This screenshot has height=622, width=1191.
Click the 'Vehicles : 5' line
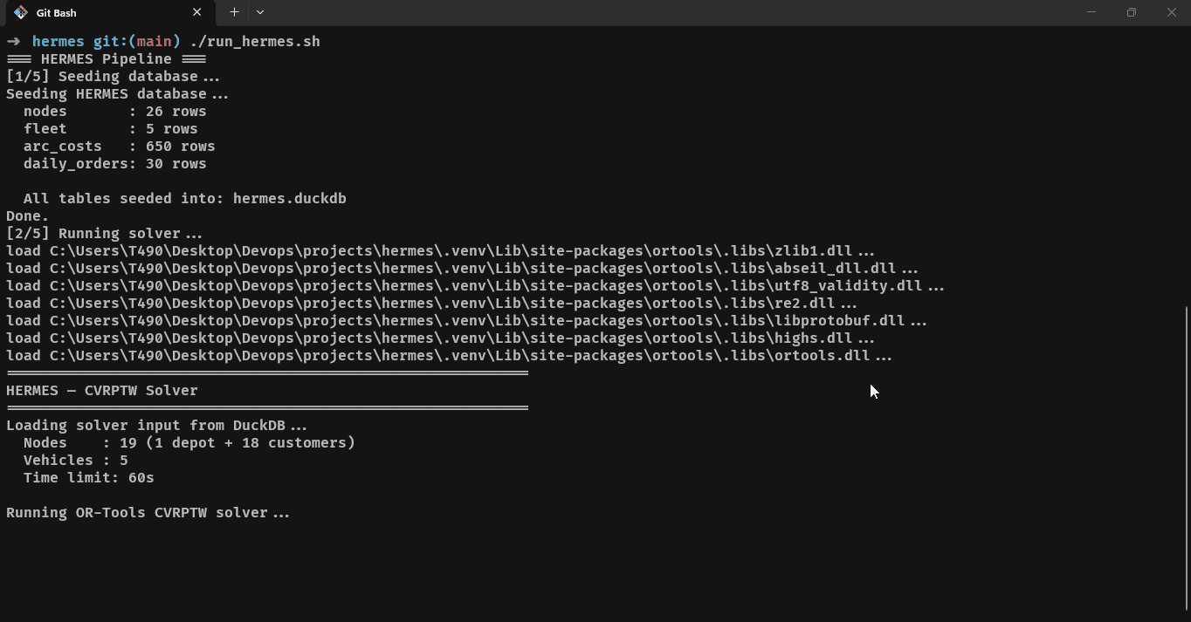tap(75, 461)
